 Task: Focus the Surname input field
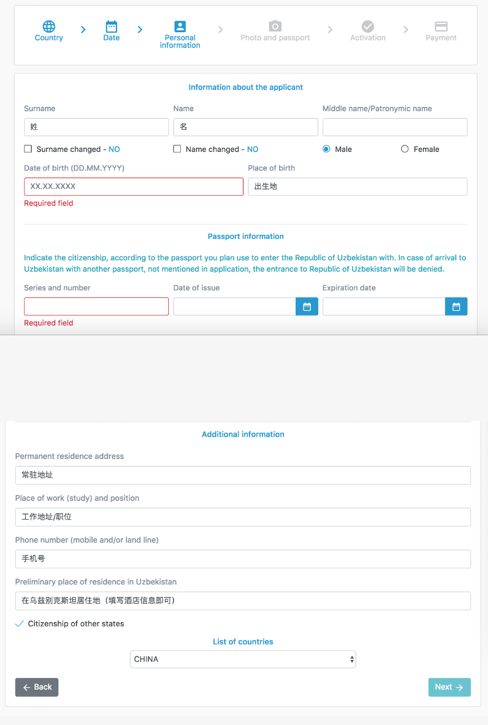coord(96,127)
